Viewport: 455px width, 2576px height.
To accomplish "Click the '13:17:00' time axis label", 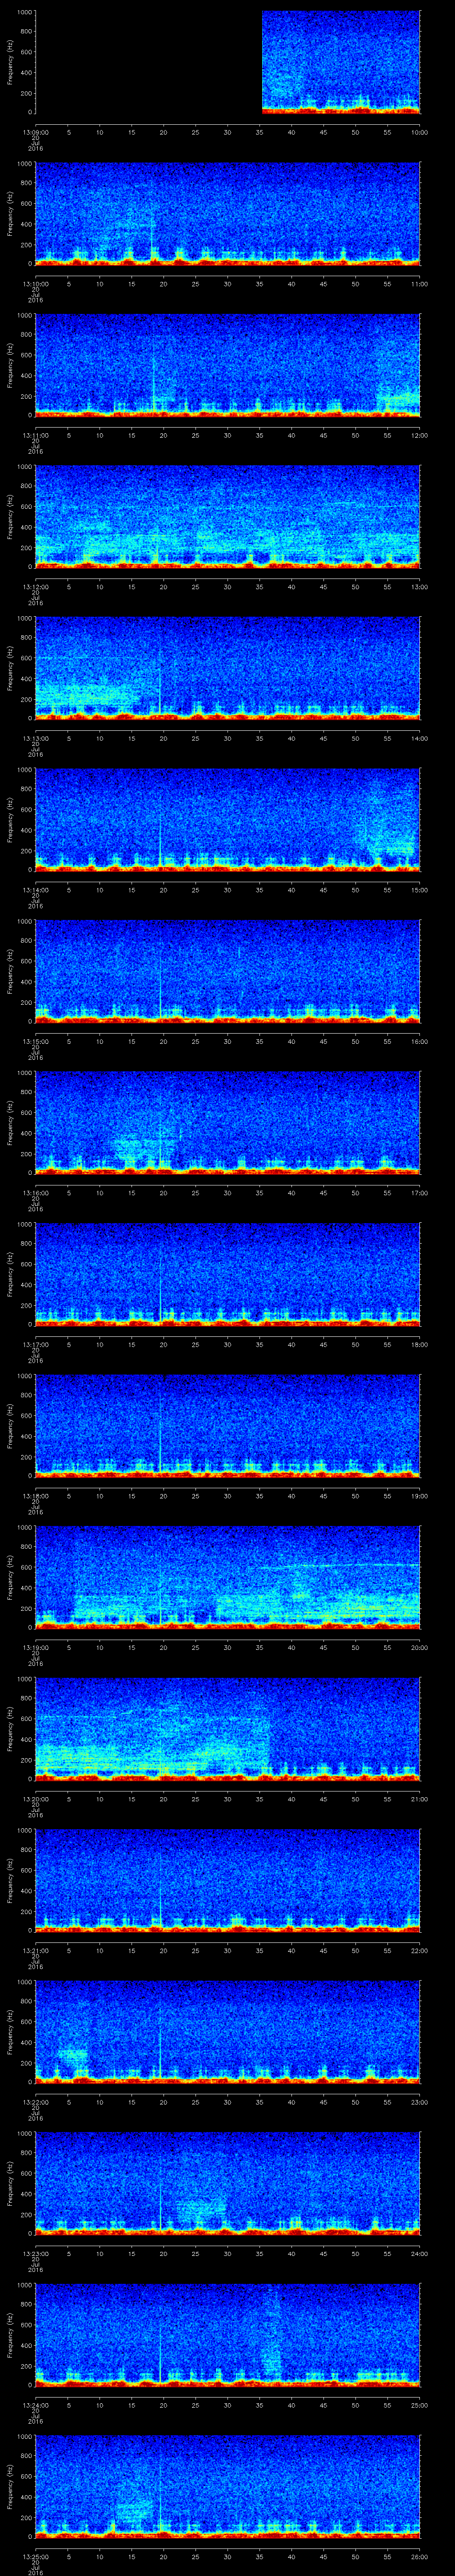I will [x=35, y=1344].
